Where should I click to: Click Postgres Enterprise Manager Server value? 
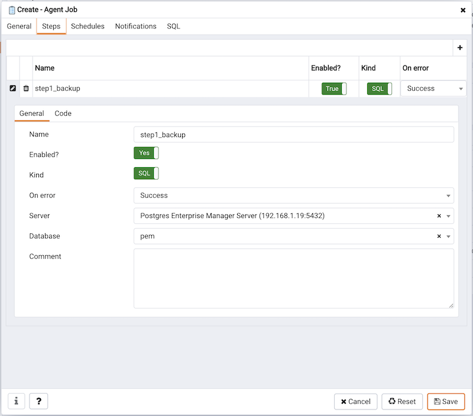(x=232, y=216)
